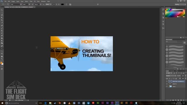Open the Layer menu
The image size is (187, 105).
coord(18,1)
